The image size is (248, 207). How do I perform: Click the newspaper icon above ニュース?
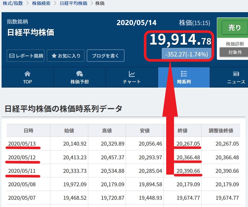coord(236,74)
